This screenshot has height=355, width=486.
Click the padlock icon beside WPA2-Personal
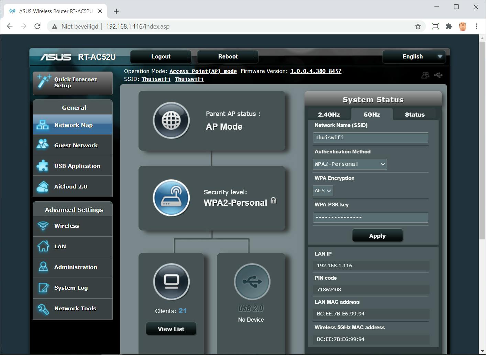pyautogui.click(x=274, y=200)
